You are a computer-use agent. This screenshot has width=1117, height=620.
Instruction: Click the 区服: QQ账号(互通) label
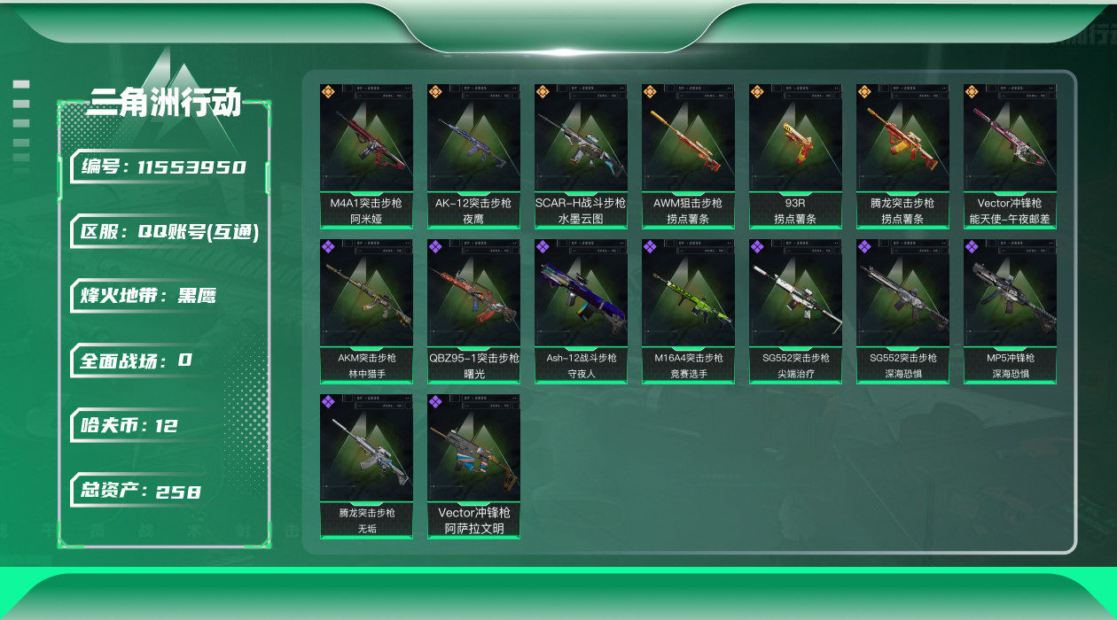point(170,232)
